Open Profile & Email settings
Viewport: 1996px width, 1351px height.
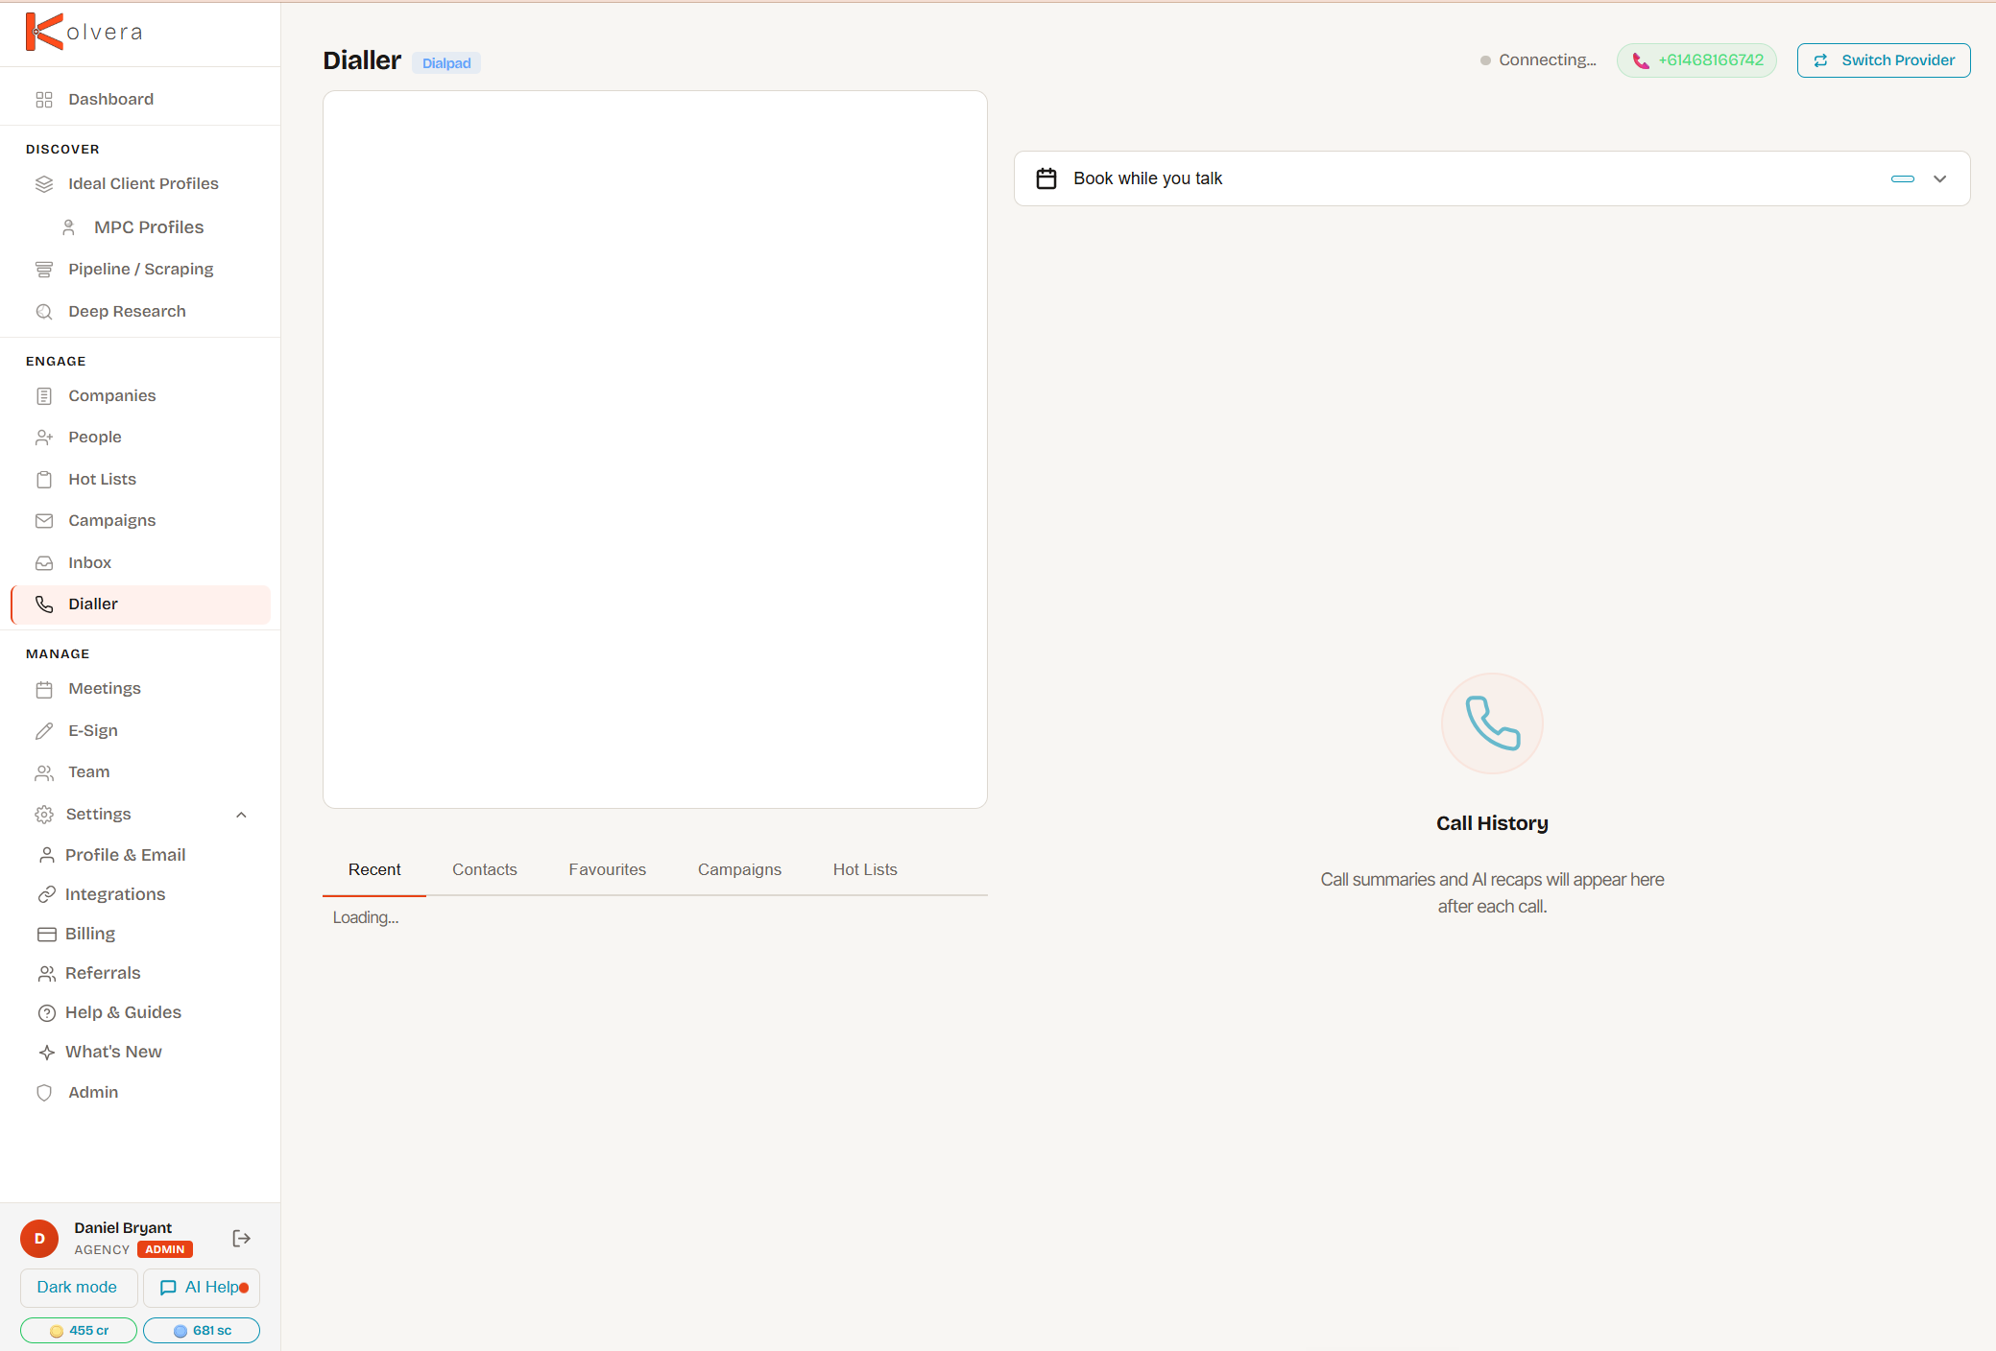125,855
